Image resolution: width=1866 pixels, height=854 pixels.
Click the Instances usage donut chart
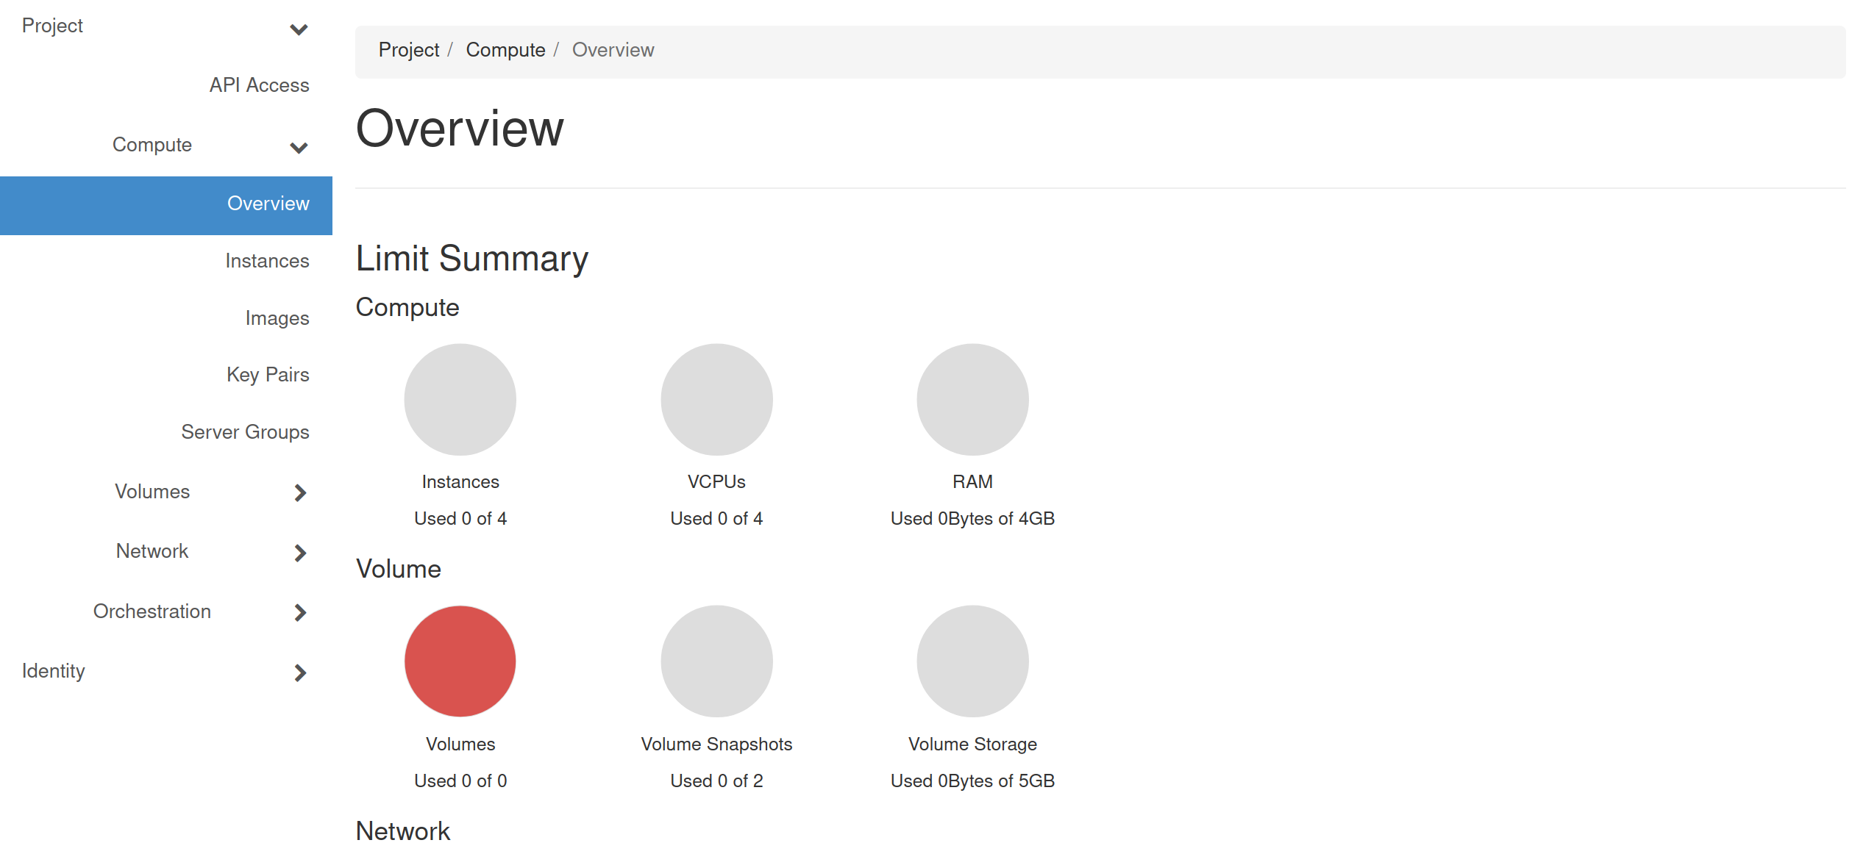click(460, 399)
